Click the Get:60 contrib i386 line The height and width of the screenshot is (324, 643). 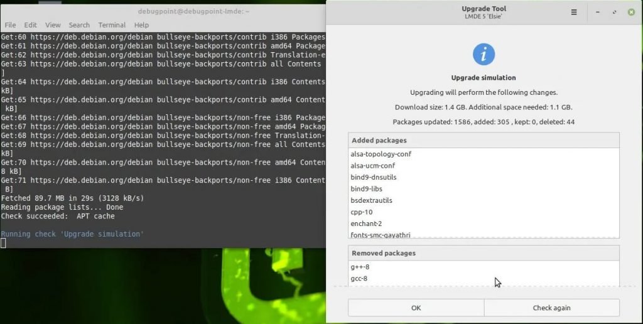(x=163, y=37)
